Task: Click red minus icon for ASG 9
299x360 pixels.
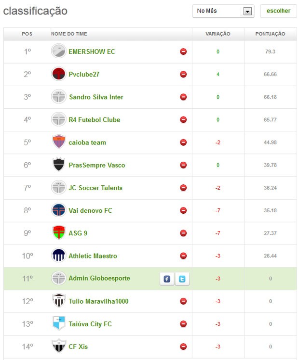Action: tap(183, 233)
